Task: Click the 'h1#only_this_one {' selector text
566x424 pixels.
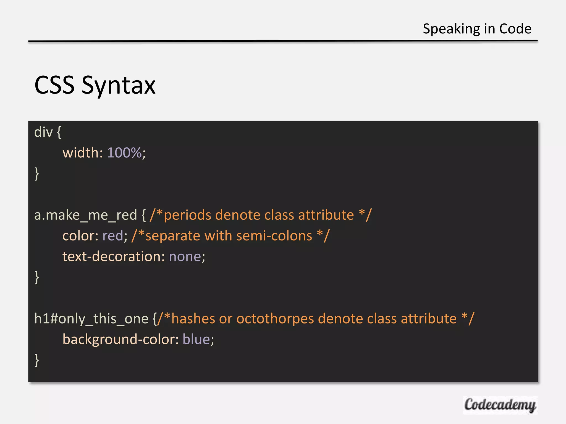Action: click(x=95, y=319)
